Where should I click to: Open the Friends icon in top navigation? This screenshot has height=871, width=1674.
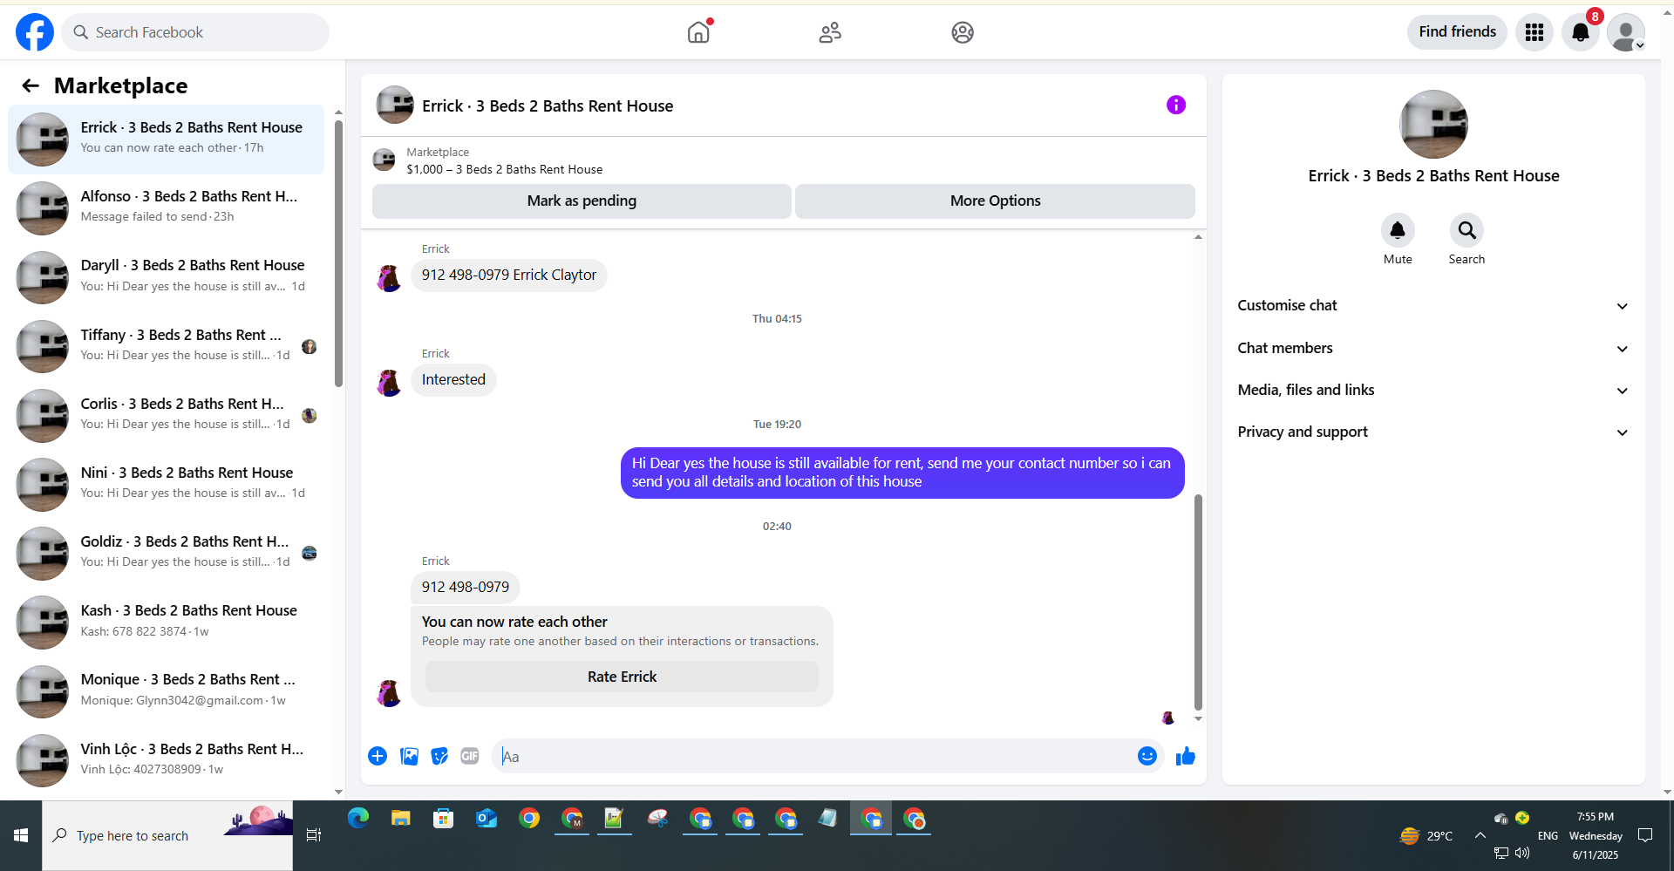click(x=830, y=32)
